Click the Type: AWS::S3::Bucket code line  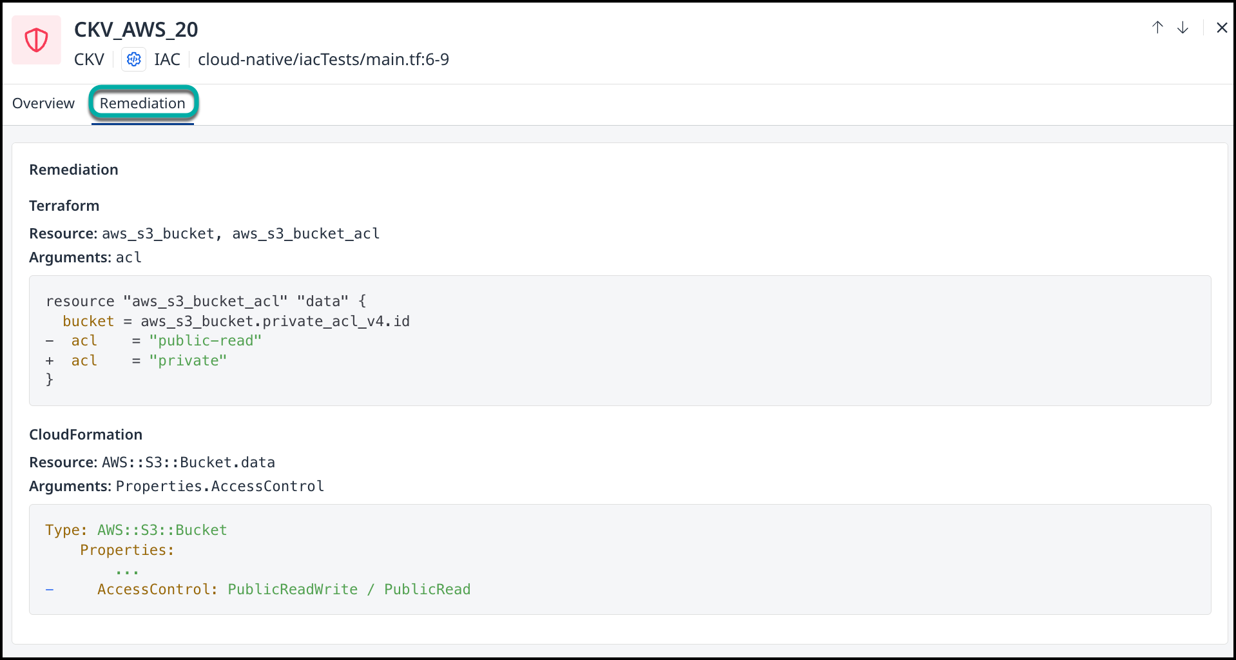coord(136,530)
